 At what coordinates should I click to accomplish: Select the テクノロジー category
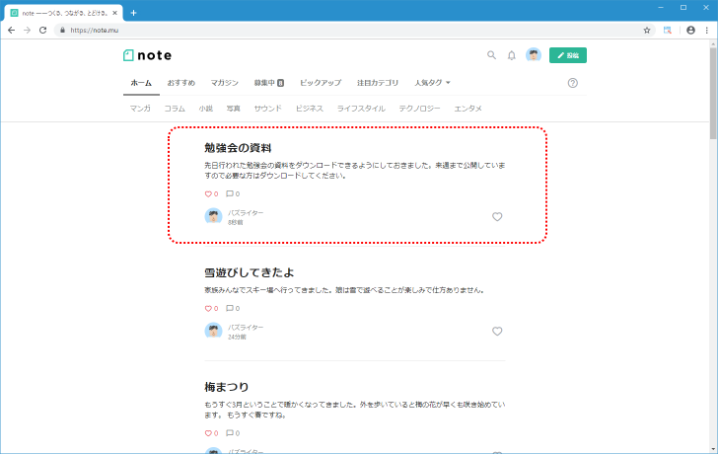tap(419, 109)
